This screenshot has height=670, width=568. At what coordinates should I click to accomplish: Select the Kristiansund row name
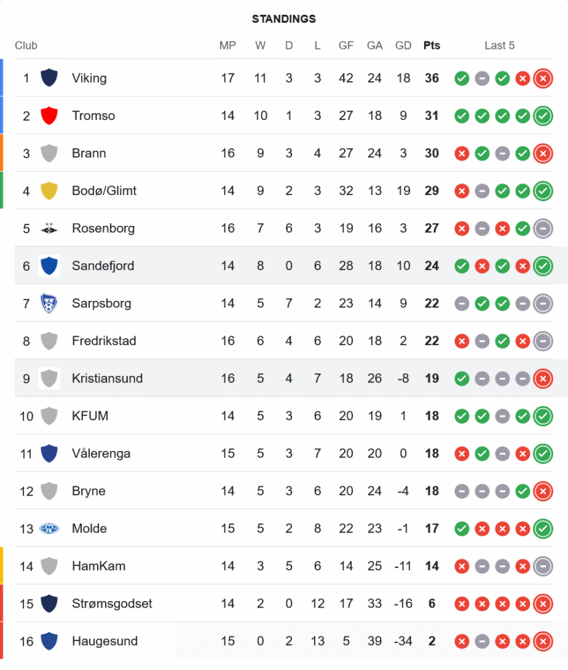point(107,378)
